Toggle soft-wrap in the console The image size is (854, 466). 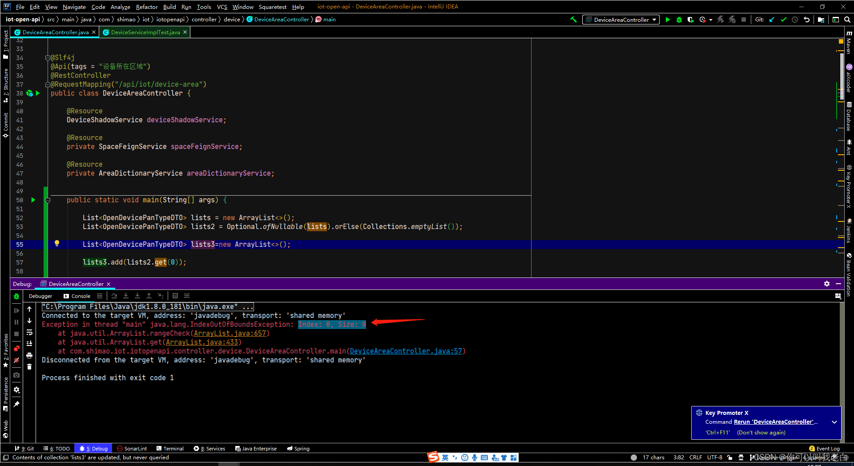point(29,332)
